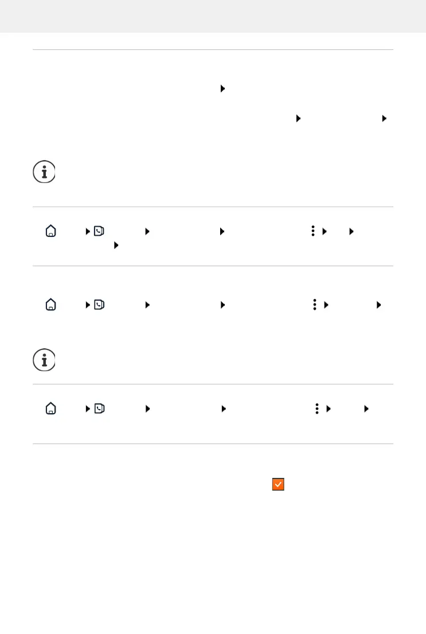Image resolution: width=426 pixels, height=634 pixels.
Task: Open the three-dot menu in the last row
Action: point(316,409)
